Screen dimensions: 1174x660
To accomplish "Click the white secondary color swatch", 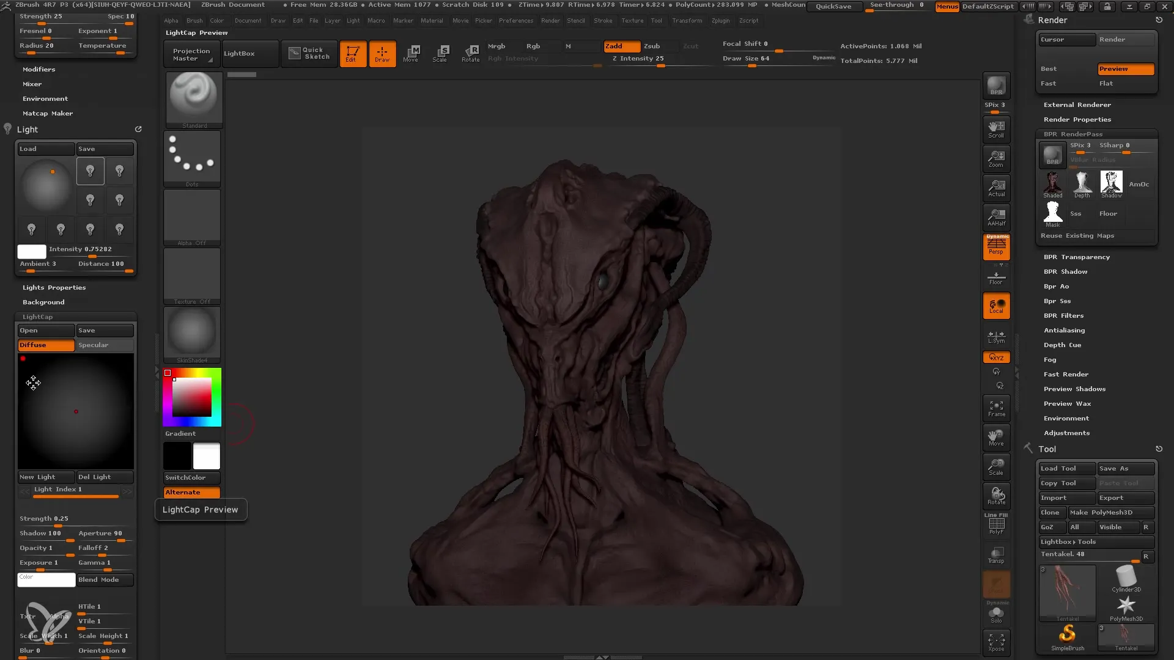I will (x=207, y=457).
